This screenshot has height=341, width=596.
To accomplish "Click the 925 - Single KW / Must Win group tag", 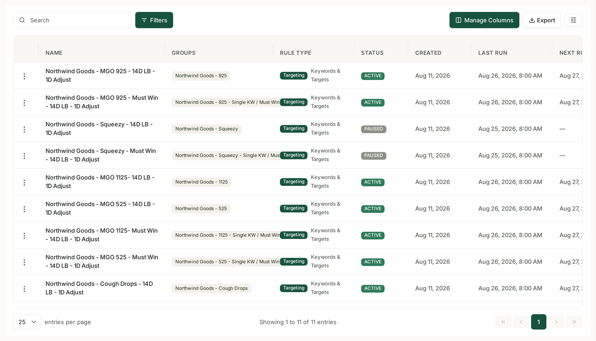I will 226,102.
